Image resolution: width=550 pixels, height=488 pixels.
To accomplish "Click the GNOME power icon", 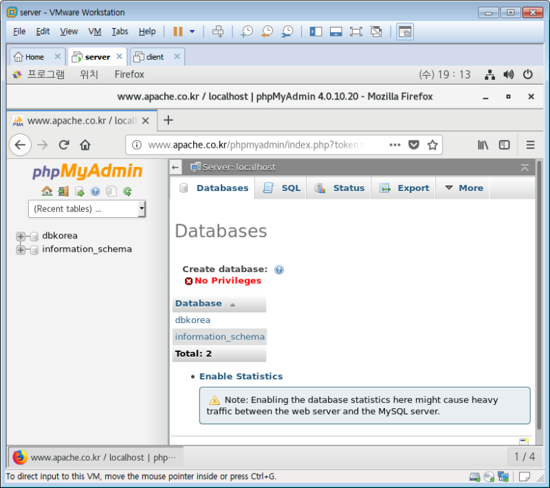I will coord(527,74).
